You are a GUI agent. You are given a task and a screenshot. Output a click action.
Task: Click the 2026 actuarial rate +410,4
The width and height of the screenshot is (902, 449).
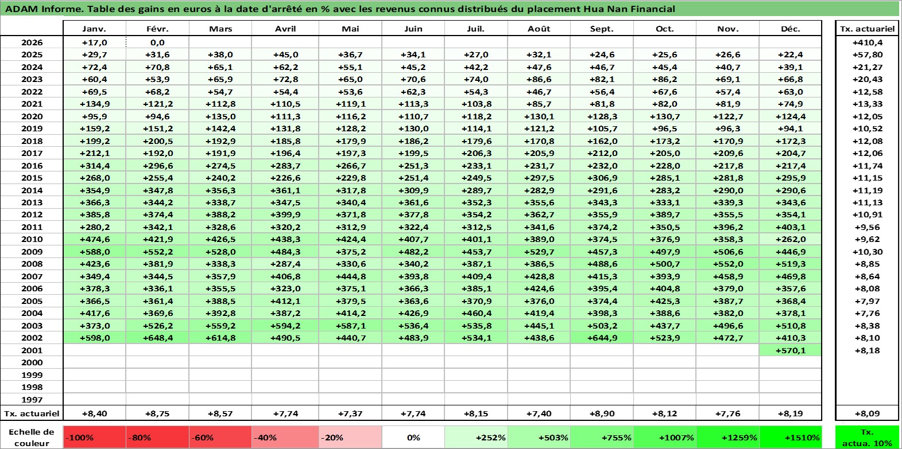click(x=867, y=42)
